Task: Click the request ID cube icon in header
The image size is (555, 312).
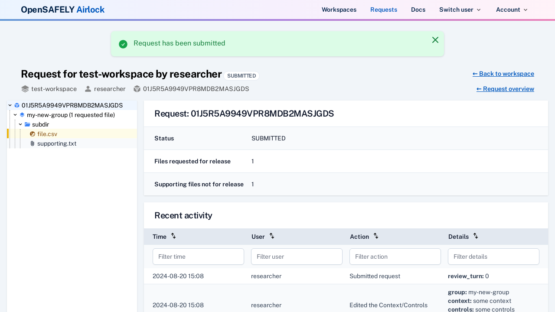Action: 137,89
